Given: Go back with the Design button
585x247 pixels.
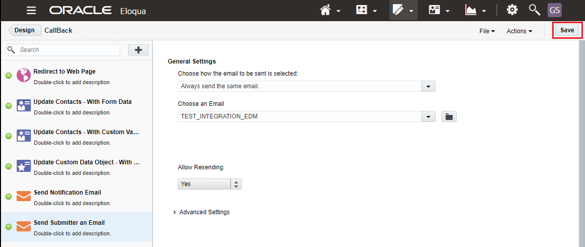Looking at the screenshot, I should (25, 30).
